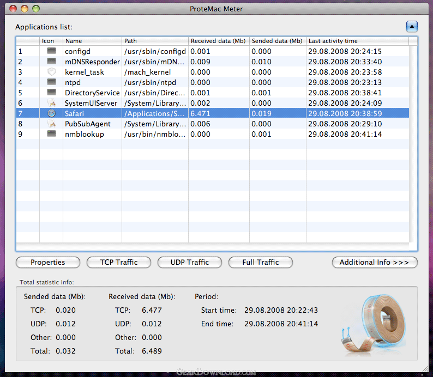Screen dimensions: 433x377
Task: Open Properties for the selected application
Action: click(x=48, y=262)
